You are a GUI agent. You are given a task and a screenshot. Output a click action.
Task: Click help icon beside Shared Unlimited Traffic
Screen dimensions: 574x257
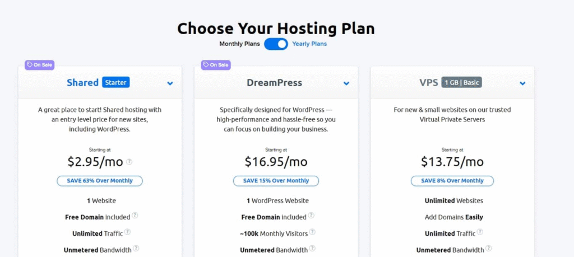click(128, 232)
